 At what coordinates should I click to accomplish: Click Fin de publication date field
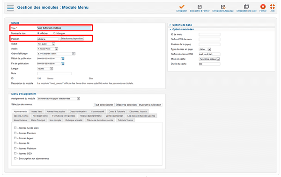(49, 64)
